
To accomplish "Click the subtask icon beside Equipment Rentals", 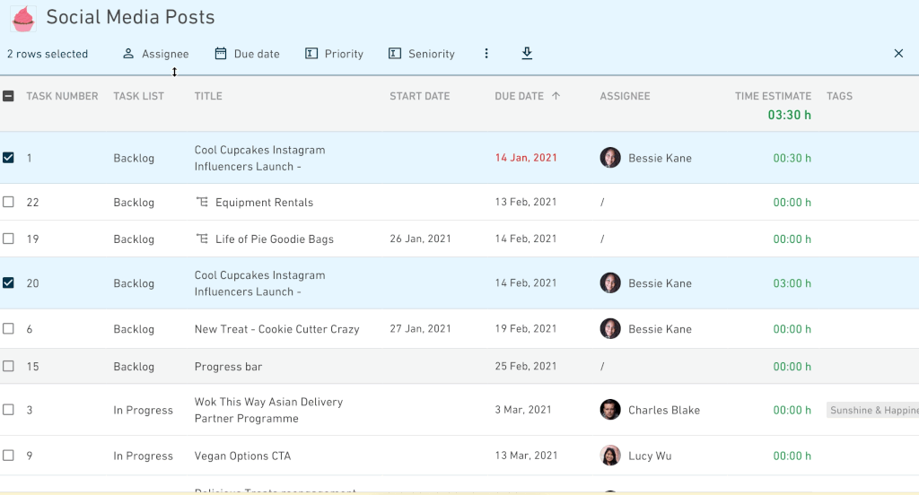I will tap(202, 202).
